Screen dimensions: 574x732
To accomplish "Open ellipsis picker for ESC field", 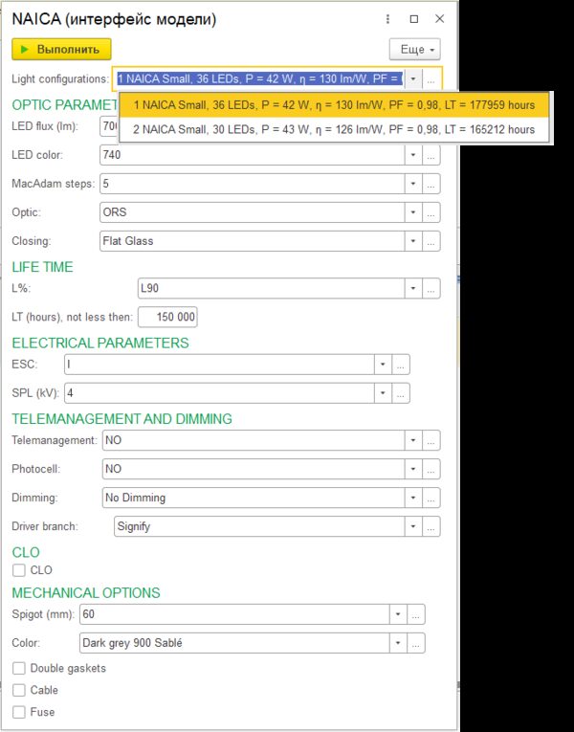I will click(x=401, y=364).
